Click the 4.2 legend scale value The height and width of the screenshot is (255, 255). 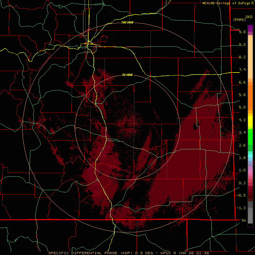(242, 120)
